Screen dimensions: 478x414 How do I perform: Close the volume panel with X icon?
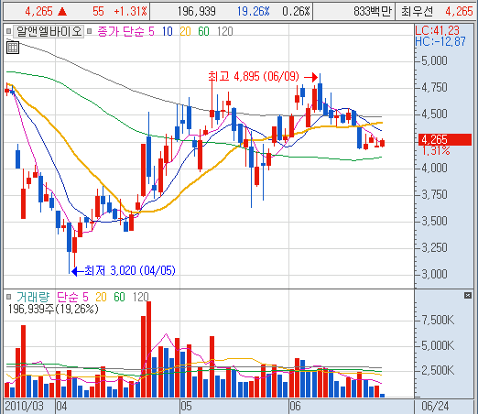pyautogui.click(x=468, y=295)
